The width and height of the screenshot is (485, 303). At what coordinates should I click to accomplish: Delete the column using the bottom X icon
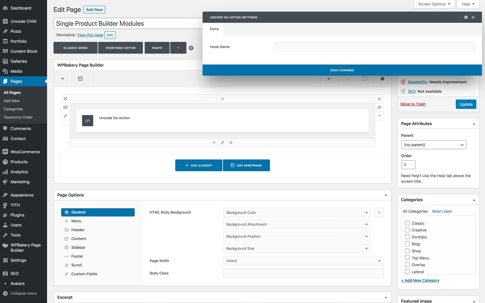pos(231,143)
